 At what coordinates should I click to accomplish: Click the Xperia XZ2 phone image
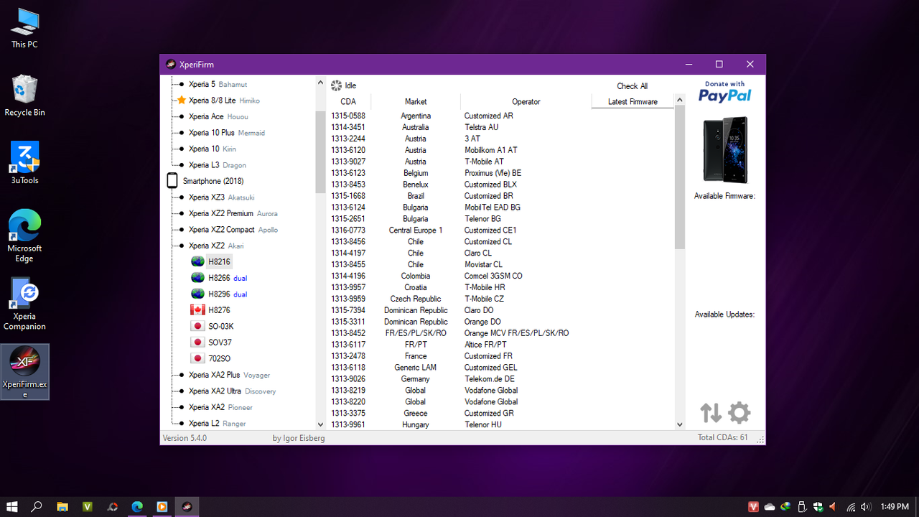pyautogui.click(x=725, y=149)
